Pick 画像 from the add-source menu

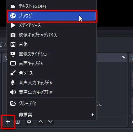[x=52, y=44]
